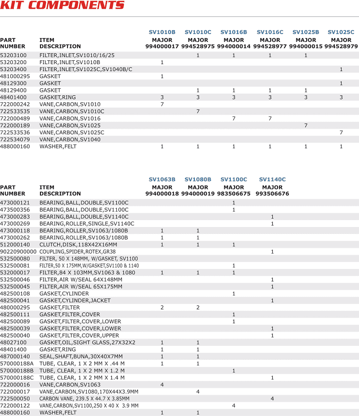359x416 pixels.
Task: Click major kit number 994000017
Action: (162, 46)
